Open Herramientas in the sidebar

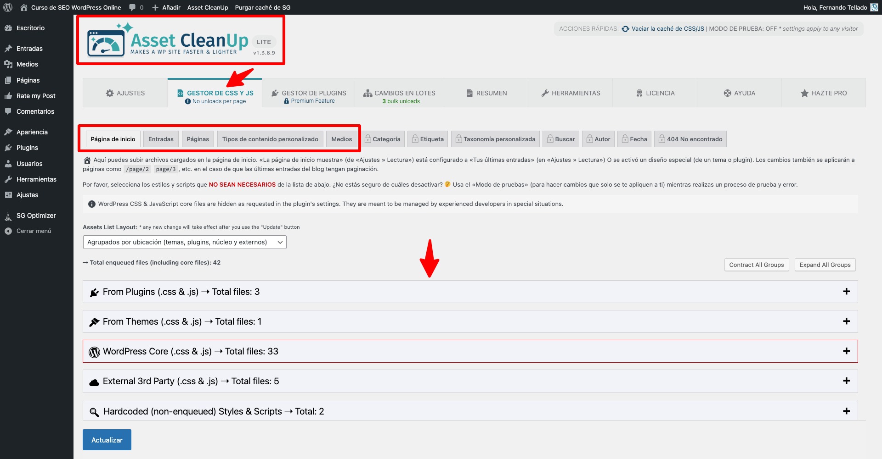[36, 179]
